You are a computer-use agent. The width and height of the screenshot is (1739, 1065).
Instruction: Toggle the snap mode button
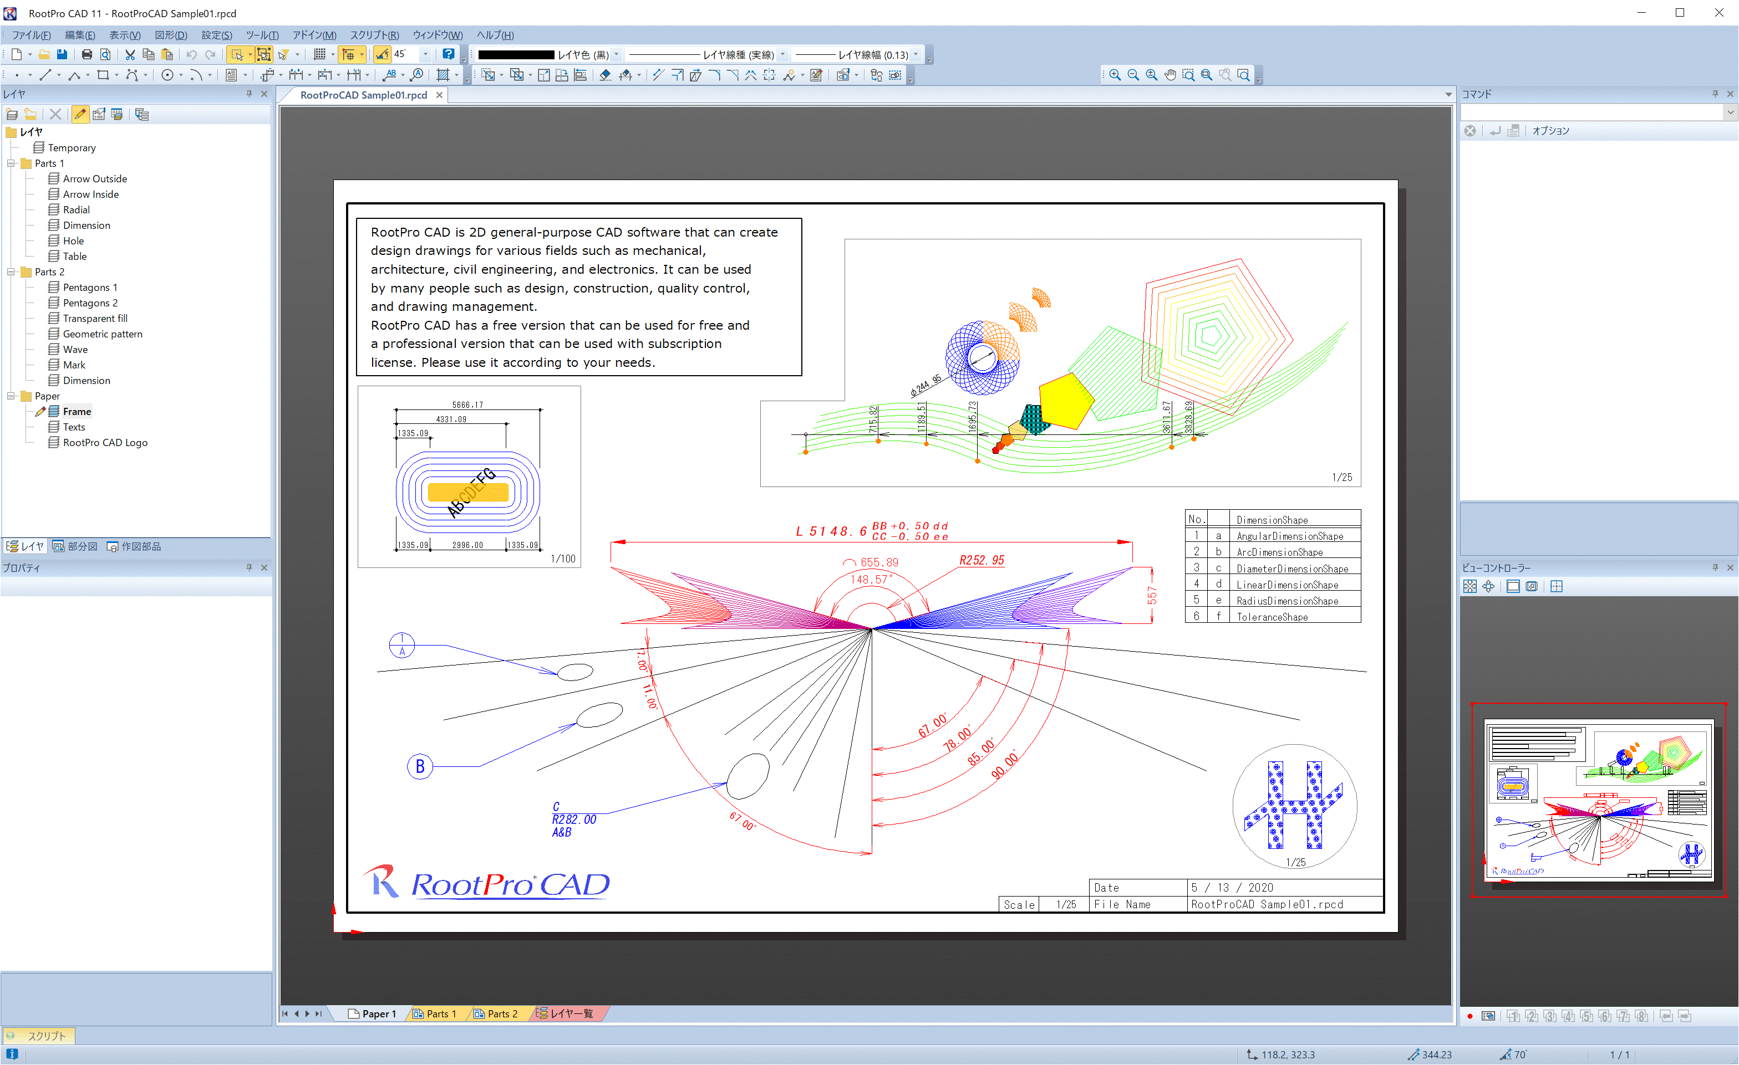tap(348, 54)
